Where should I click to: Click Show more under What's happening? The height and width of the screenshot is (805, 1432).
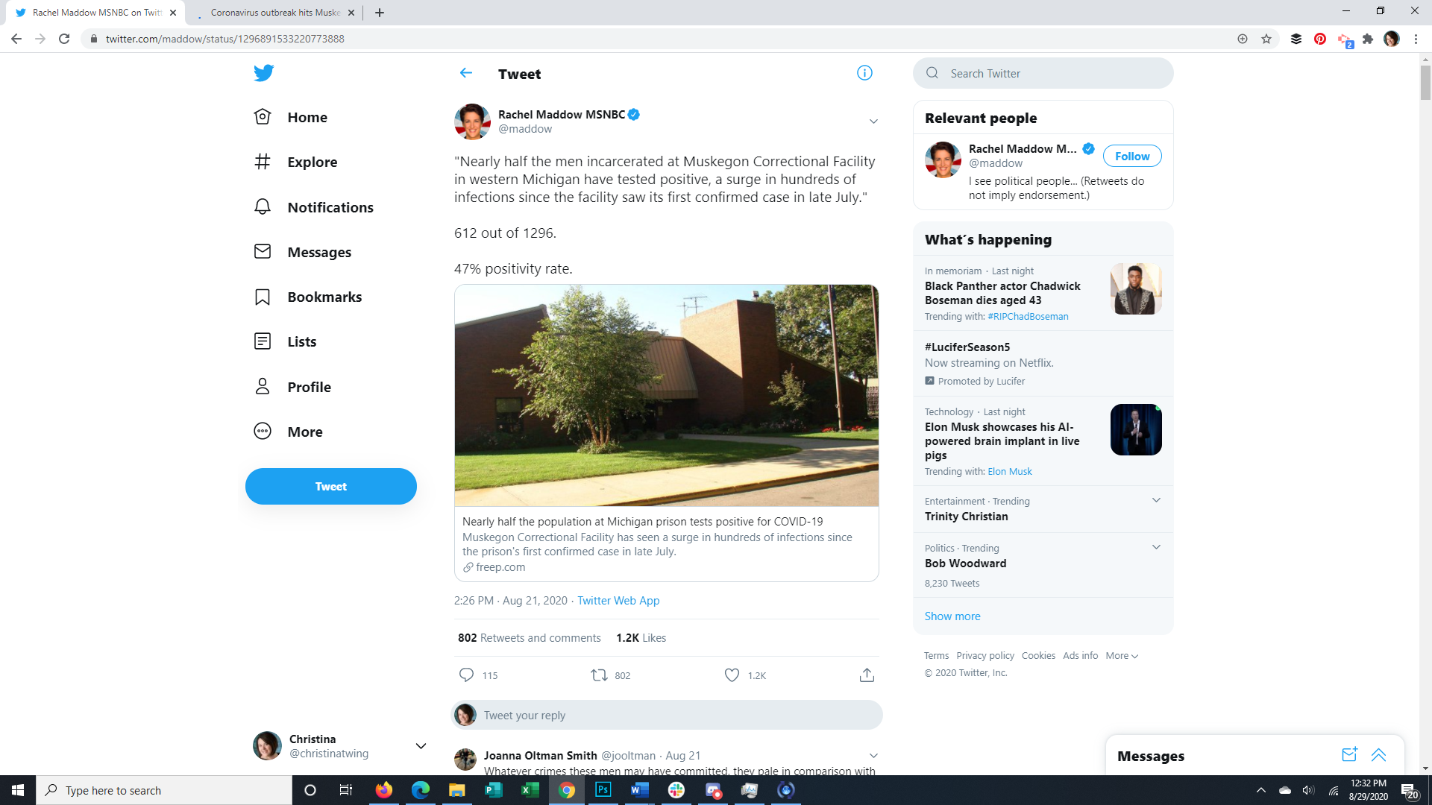coord(952,616)
